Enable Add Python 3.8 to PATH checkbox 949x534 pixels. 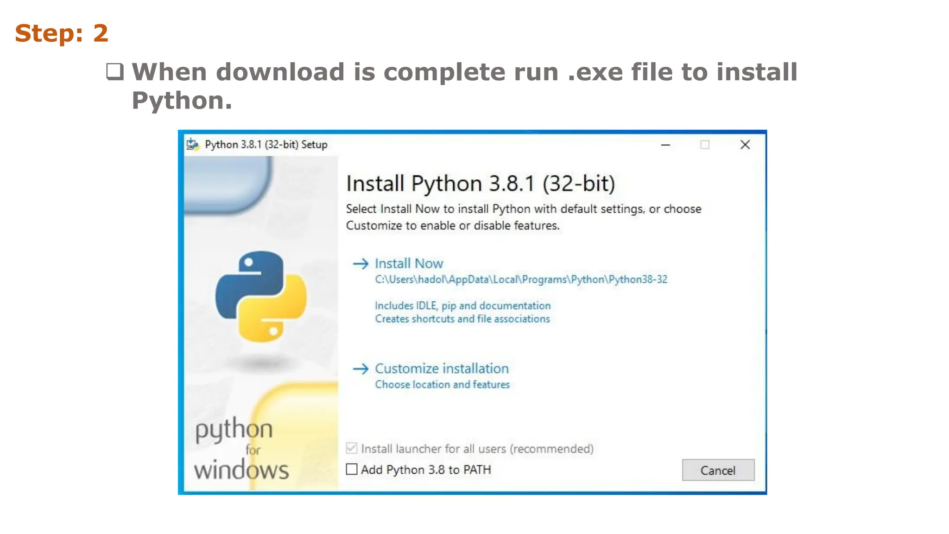(x=352, y=469)
